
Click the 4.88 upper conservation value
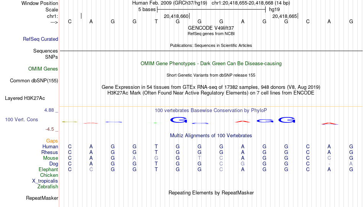49,110
